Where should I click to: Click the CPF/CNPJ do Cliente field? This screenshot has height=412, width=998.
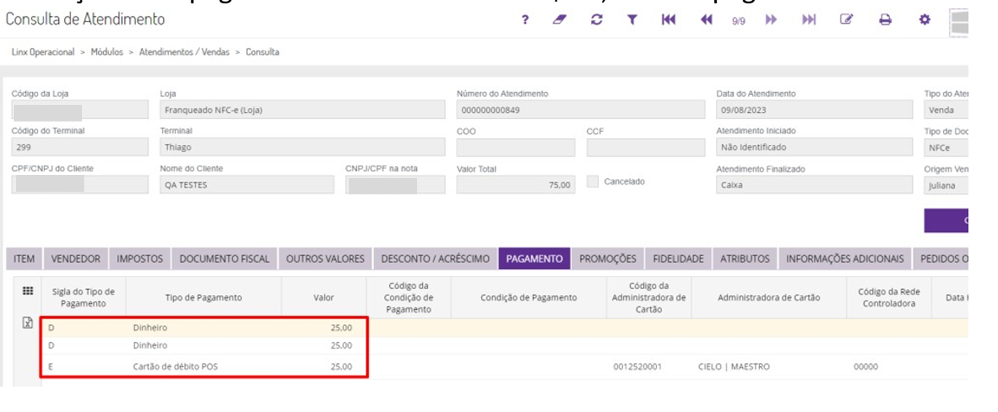[x=80, y=185]
